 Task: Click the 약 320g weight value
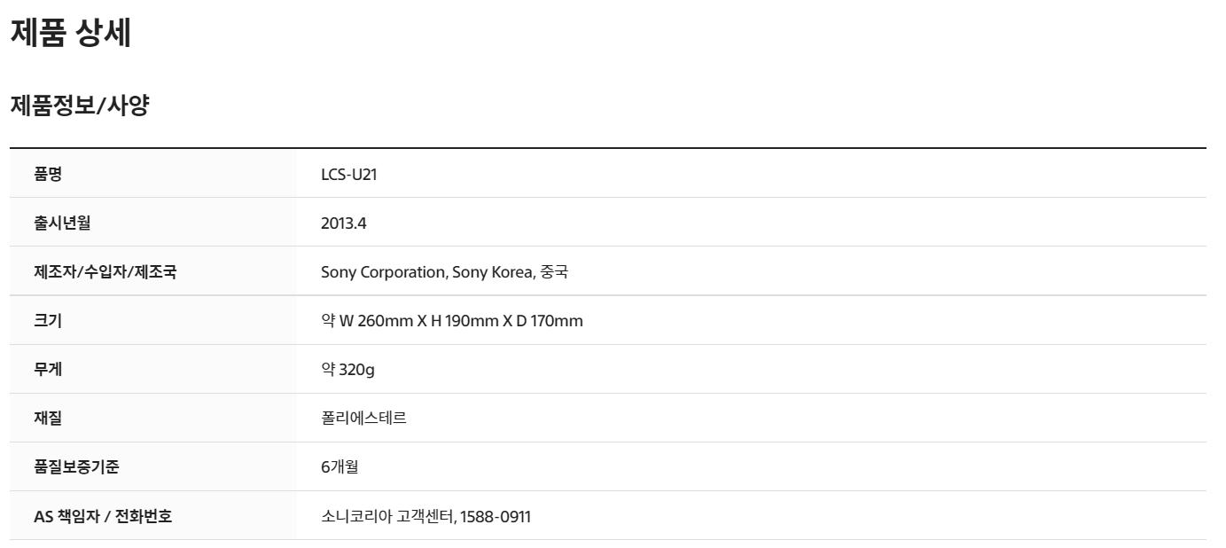tap(347, 369)
